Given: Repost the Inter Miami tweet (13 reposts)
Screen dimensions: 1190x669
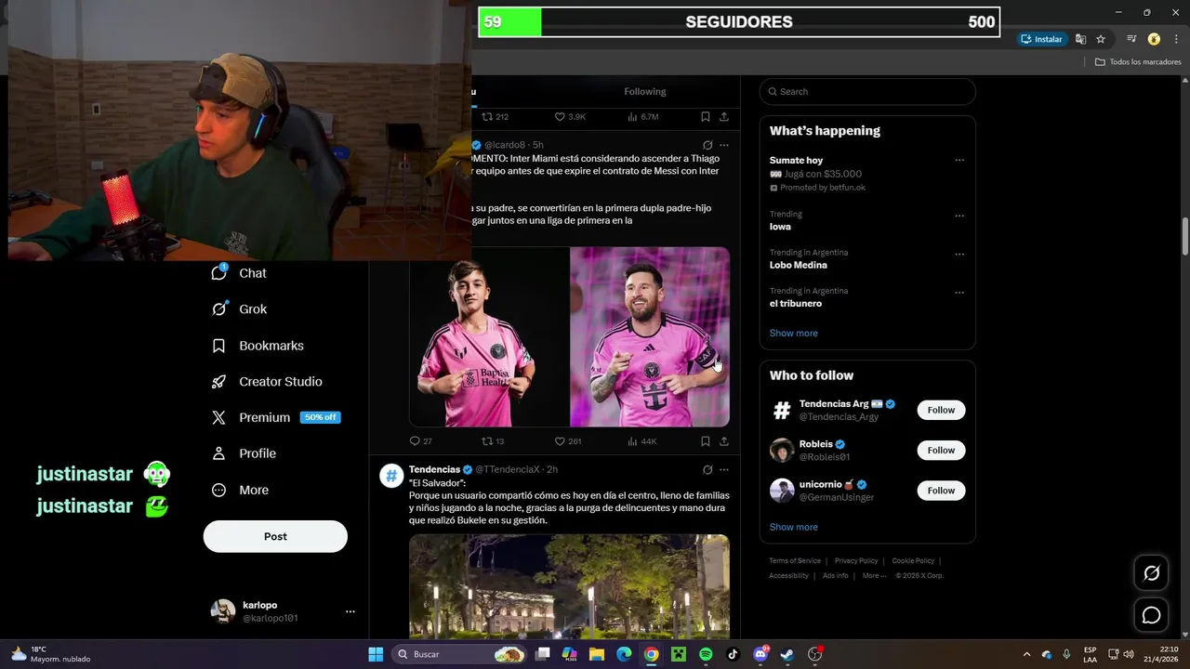Looking at the screenshot, I should pos(493,441).
